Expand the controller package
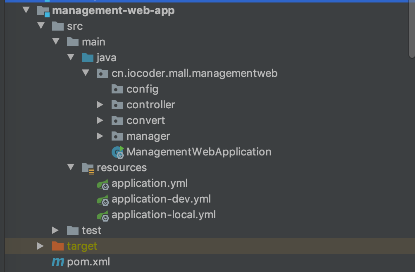Screen dimensions: 415x272 100,105
